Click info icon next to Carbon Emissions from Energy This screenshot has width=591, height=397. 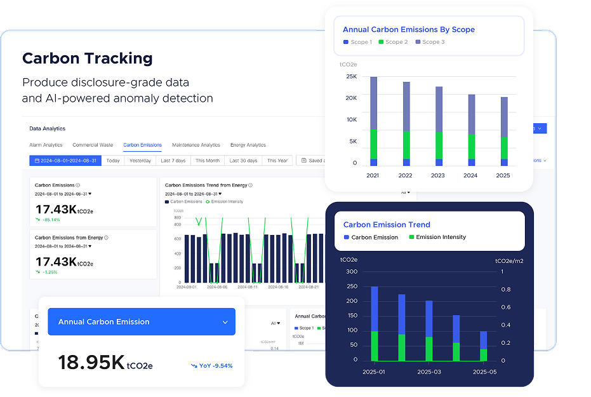pos(106,238)
